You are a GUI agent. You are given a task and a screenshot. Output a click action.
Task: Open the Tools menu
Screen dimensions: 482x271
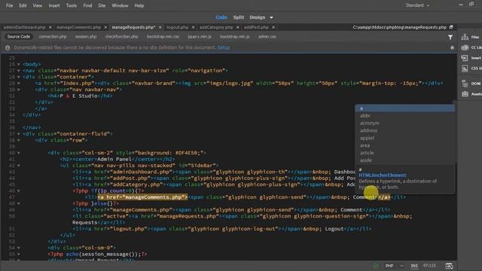72,5
